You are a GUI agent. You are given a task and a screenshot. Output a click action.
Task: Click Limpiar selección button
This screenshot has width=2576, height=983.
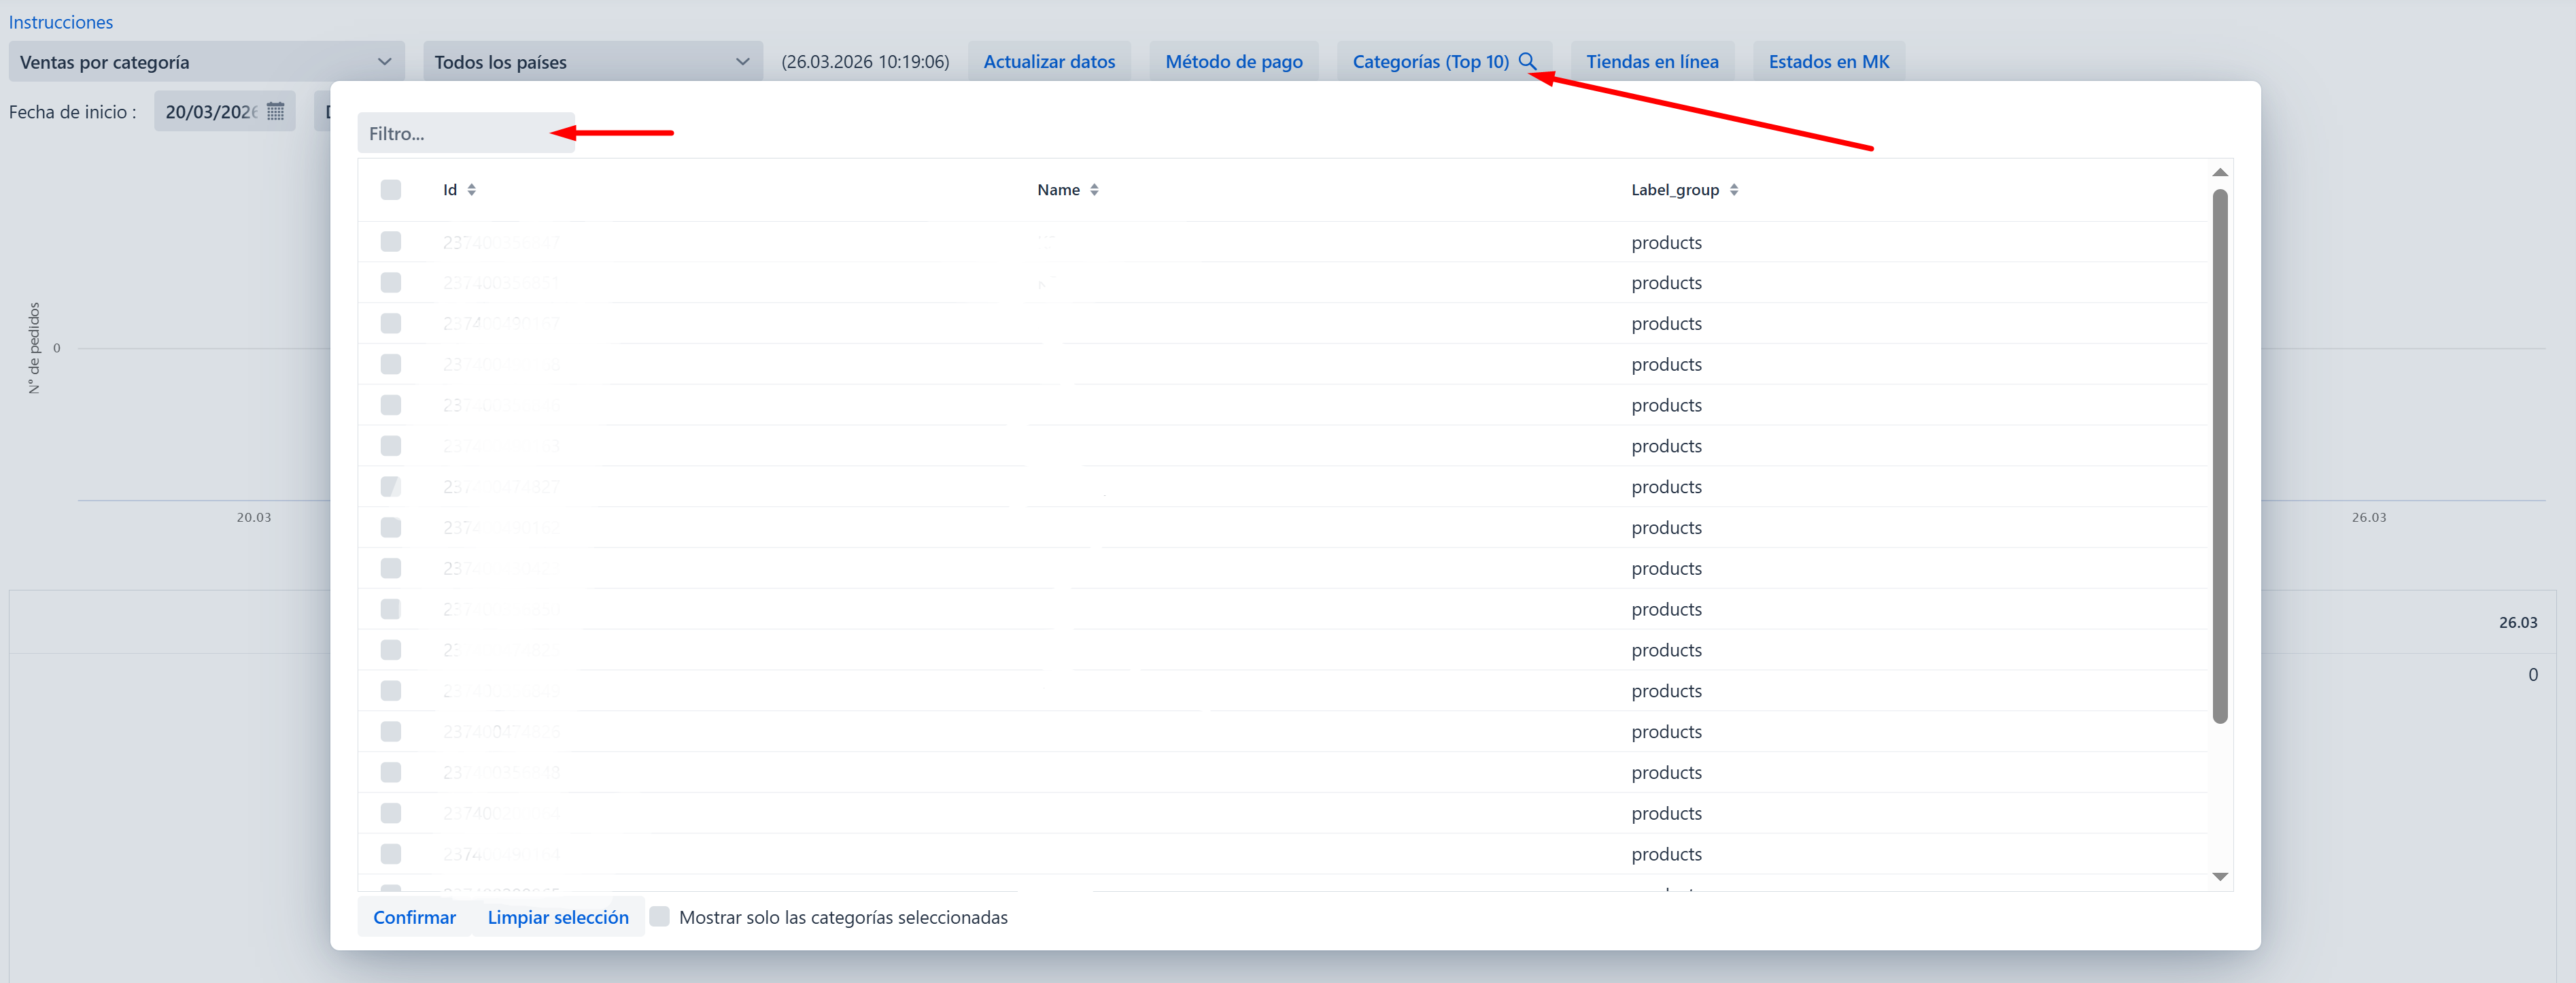point(558,917)
